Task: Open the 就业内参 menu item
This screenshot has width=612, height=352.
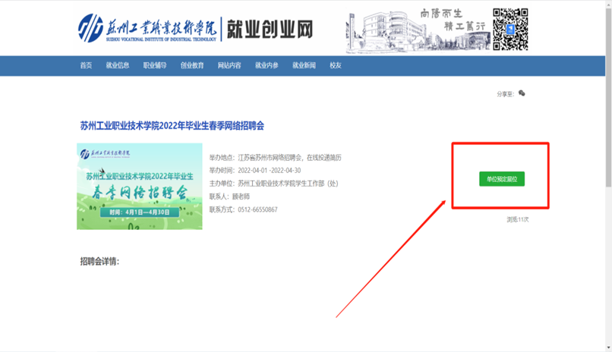Action: [267, 66]
